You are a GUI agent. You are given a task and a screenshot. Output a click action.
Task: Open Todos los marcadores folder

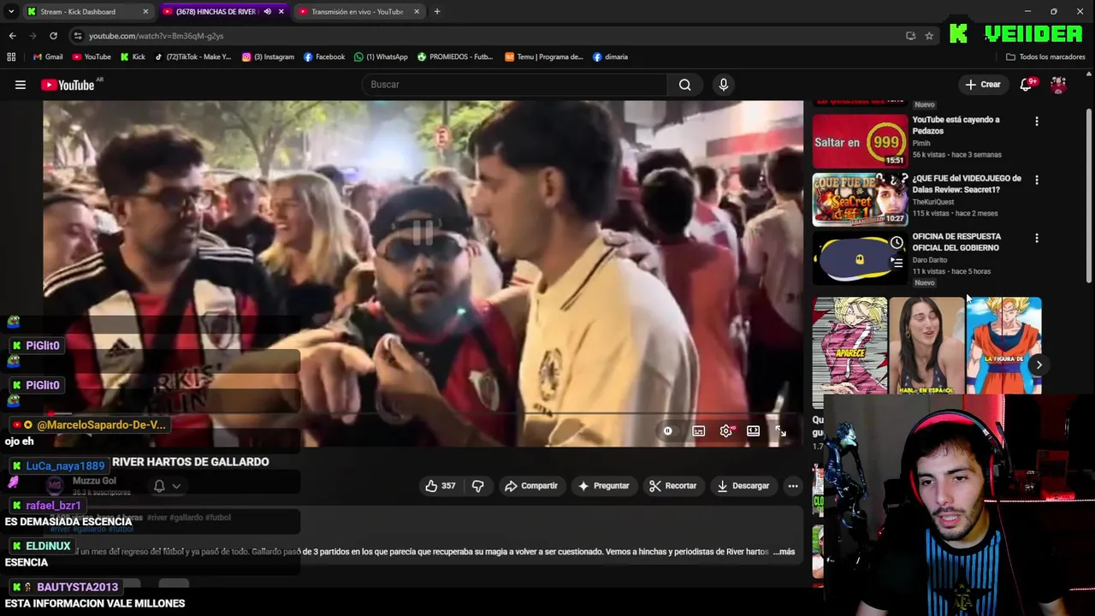coord(1045,57)
